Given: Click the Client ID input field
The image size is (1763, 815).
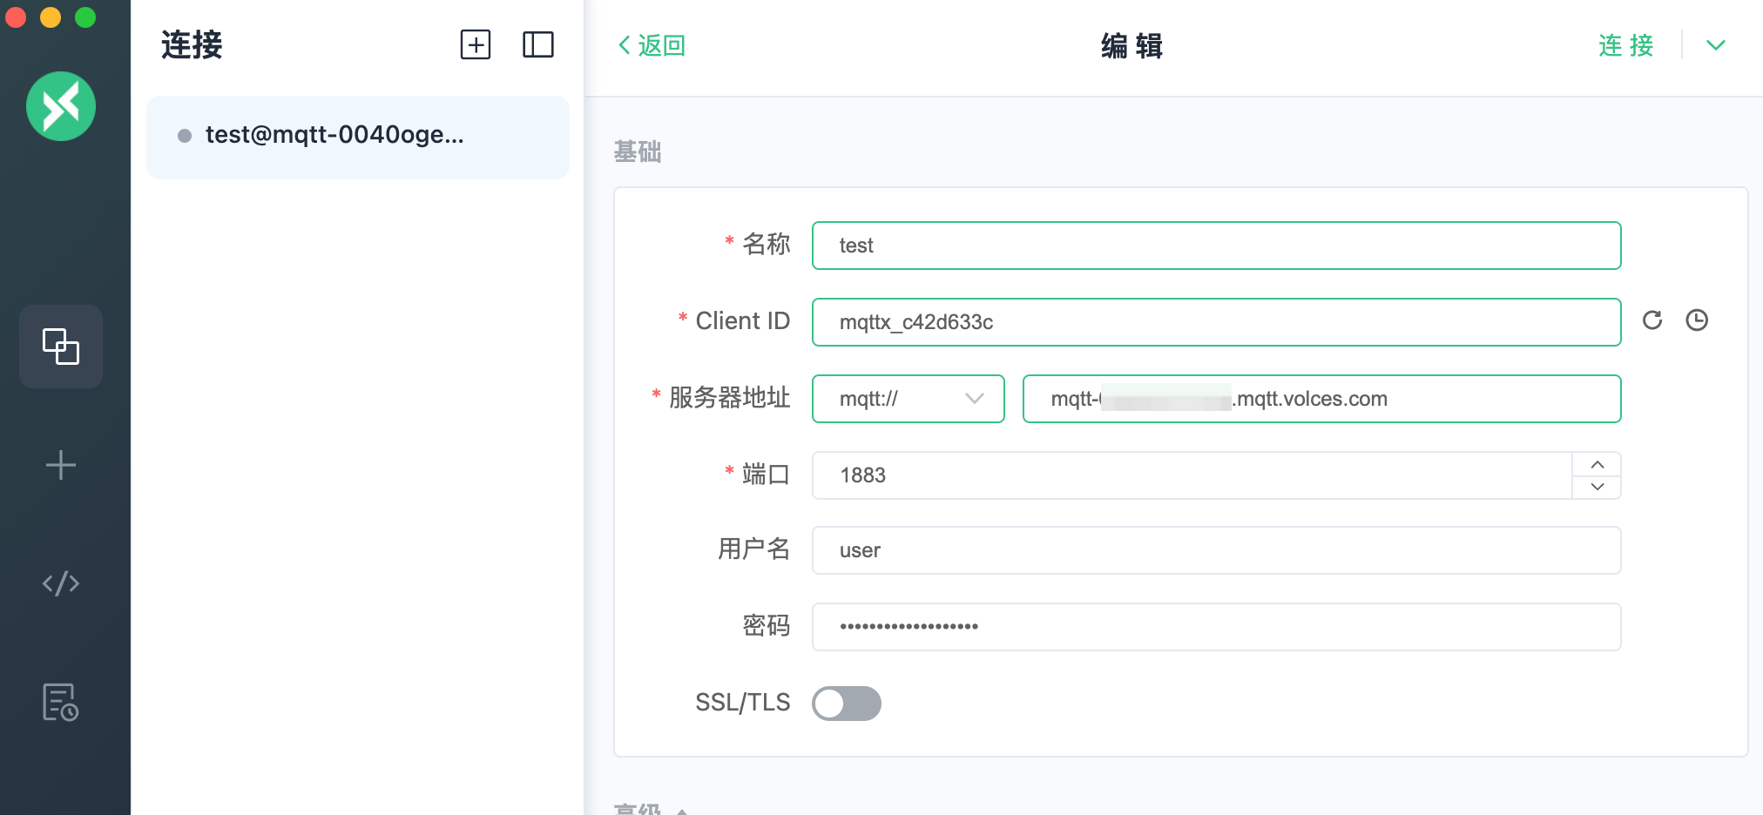Looking at the screenshot, I should (1217, 322).
